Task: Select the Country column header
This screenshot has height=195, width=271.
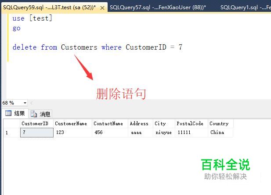Action: point(220,123)
